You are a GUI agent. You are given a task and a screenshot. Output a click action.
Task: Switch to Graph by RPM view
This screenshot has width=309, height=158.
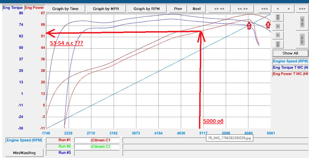(x=147, y=9)
